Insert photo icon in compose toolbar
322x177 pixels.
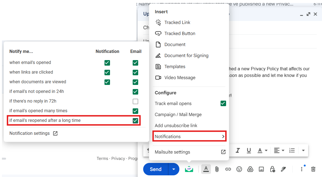tap(261, 169)
